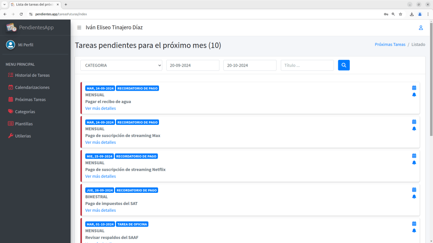Image resolution: width=433 pixels, height=243 pixels.
Task: Click the start date field 20-09-2024
Action: pos(193,65)
